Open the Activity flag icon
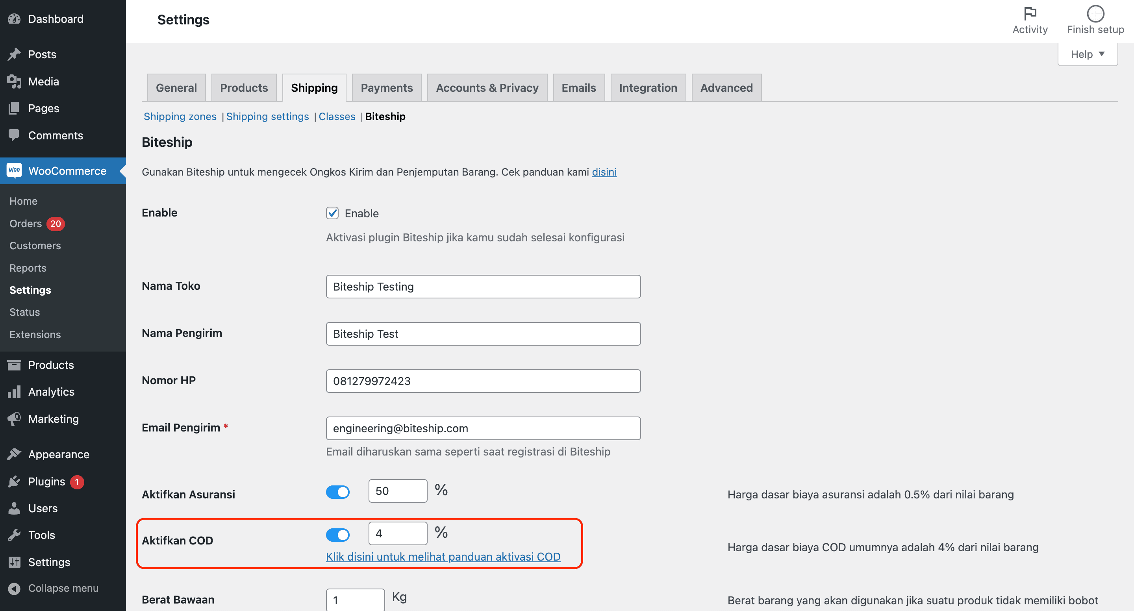 coord(1030,13)
